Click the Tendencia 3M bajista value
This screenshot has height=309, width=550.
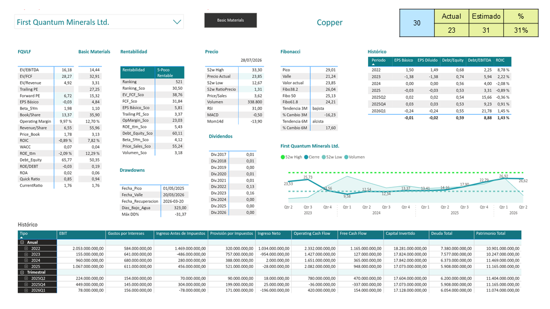[318, 109]
